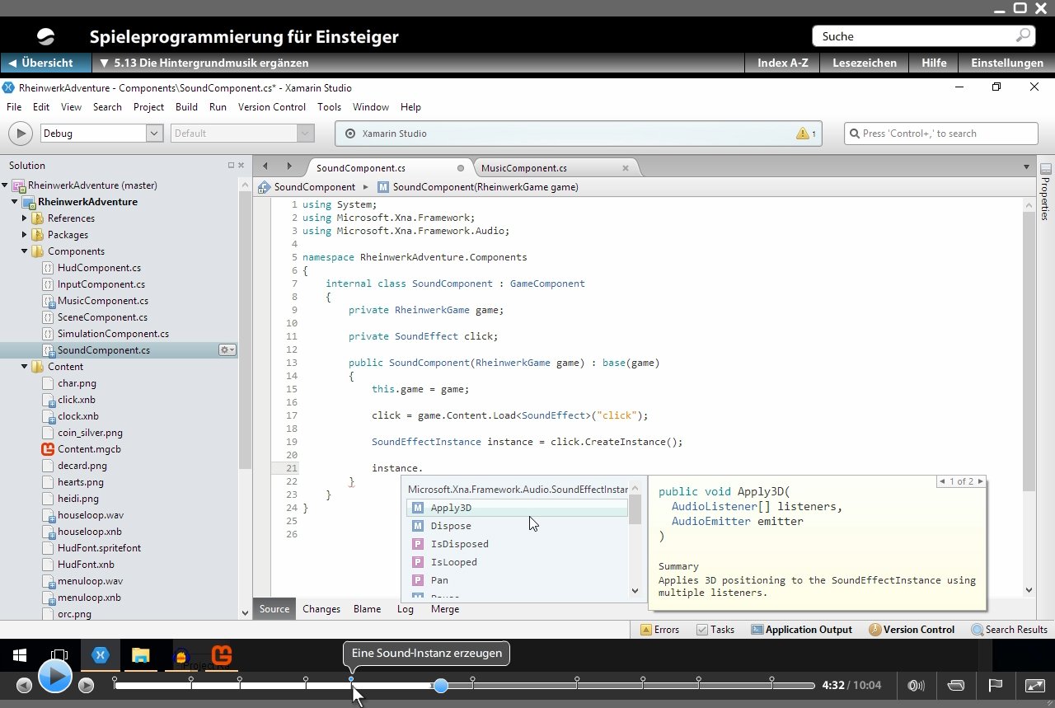Collapse the Content folder
The height and width of the screenshot is (708, 1055).
(26, 367)
